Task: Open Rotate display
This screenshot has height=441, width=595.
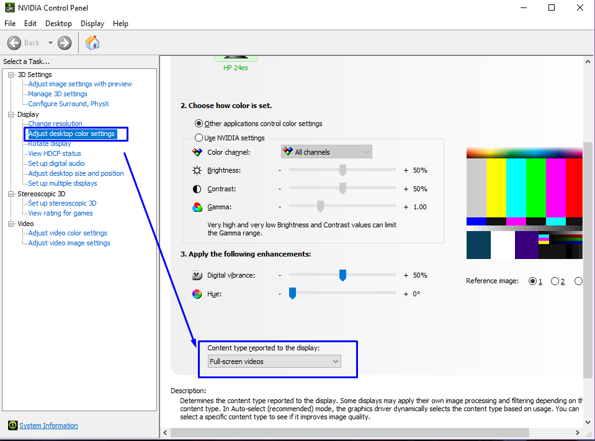Action: coord(50,143)
